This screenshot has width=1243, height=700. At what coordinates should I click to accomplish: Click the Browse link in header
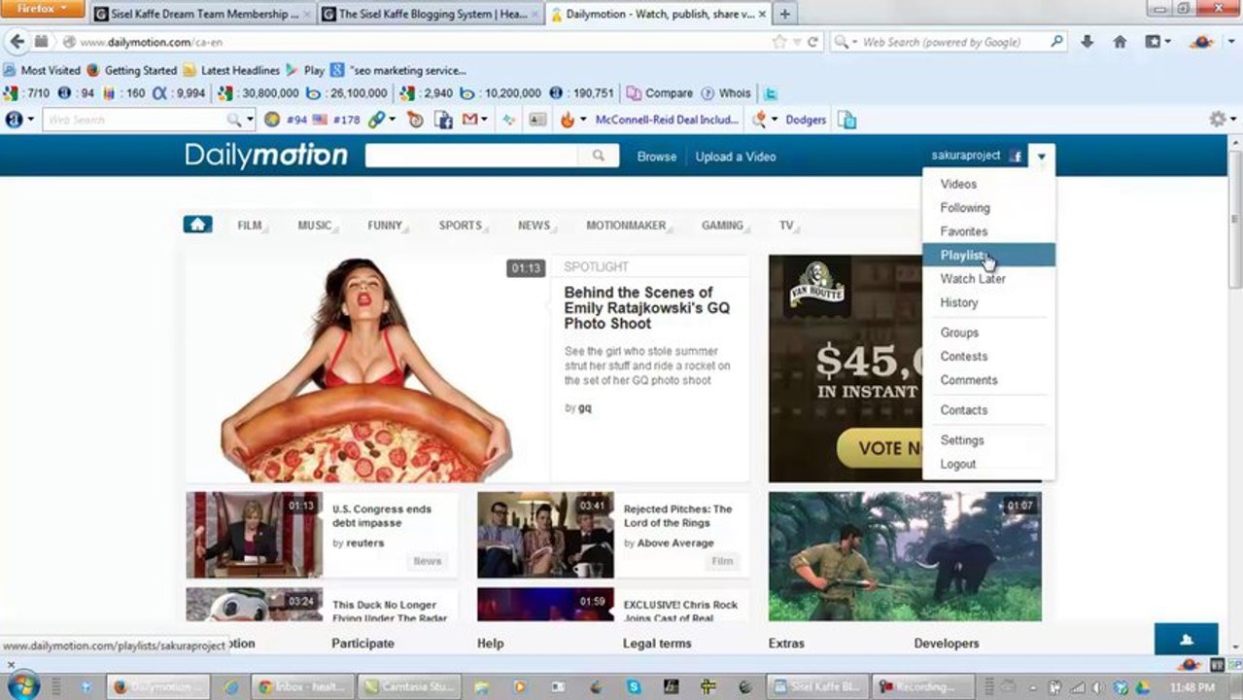(656, 157)
